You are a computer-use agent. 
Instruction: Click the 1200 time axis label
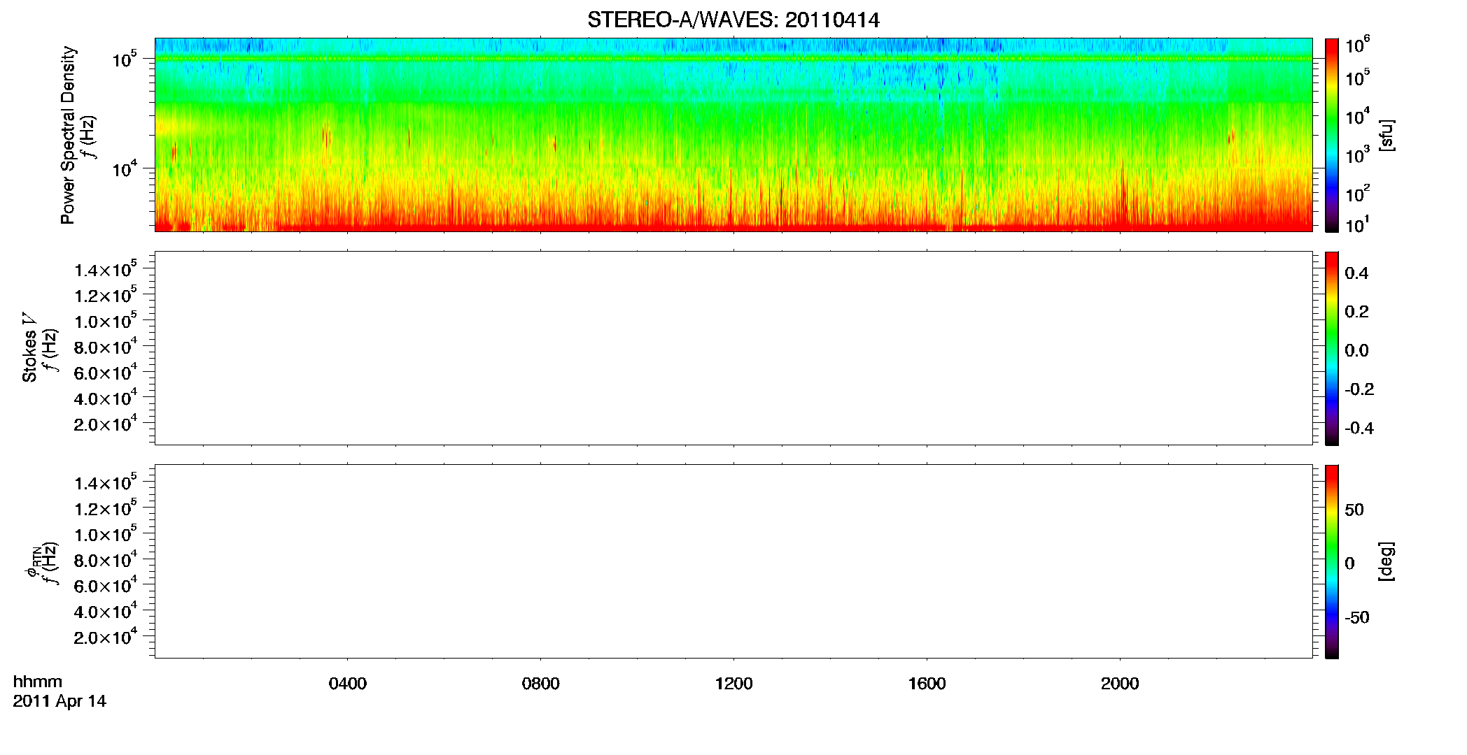[x=733, y=684]
